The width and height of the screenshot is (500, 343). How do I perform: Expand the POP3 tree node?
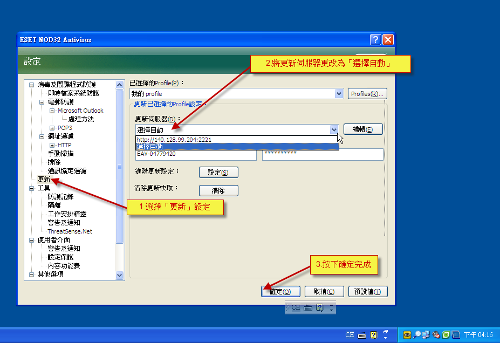[x=52, y=128]
